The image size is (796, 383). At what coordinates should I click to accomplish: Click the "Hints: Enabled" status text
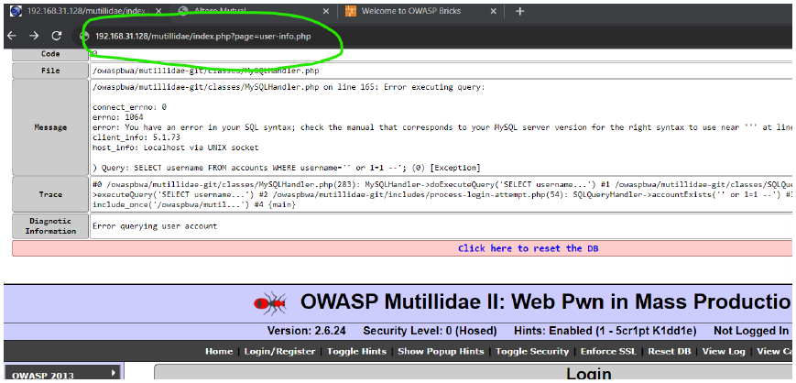click(605, 331)
